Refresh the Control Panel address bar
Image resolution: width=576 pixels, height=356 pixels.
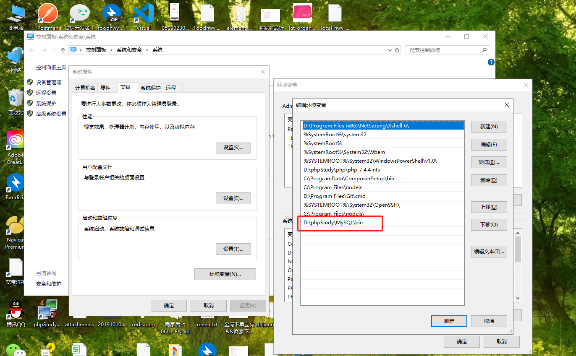tap(397, 50)
